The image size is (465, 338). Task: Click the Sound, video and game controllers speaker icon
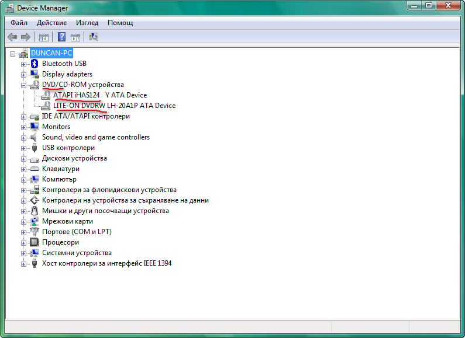tap(34, 137)
